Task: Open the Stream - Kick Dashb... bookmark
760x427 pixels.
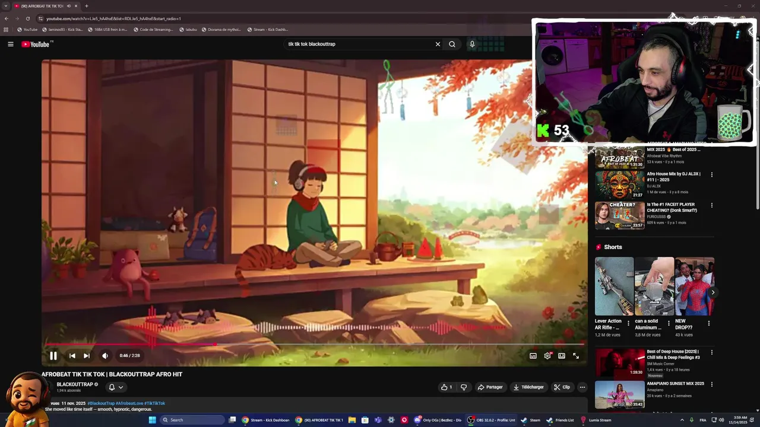Action: 268,29
